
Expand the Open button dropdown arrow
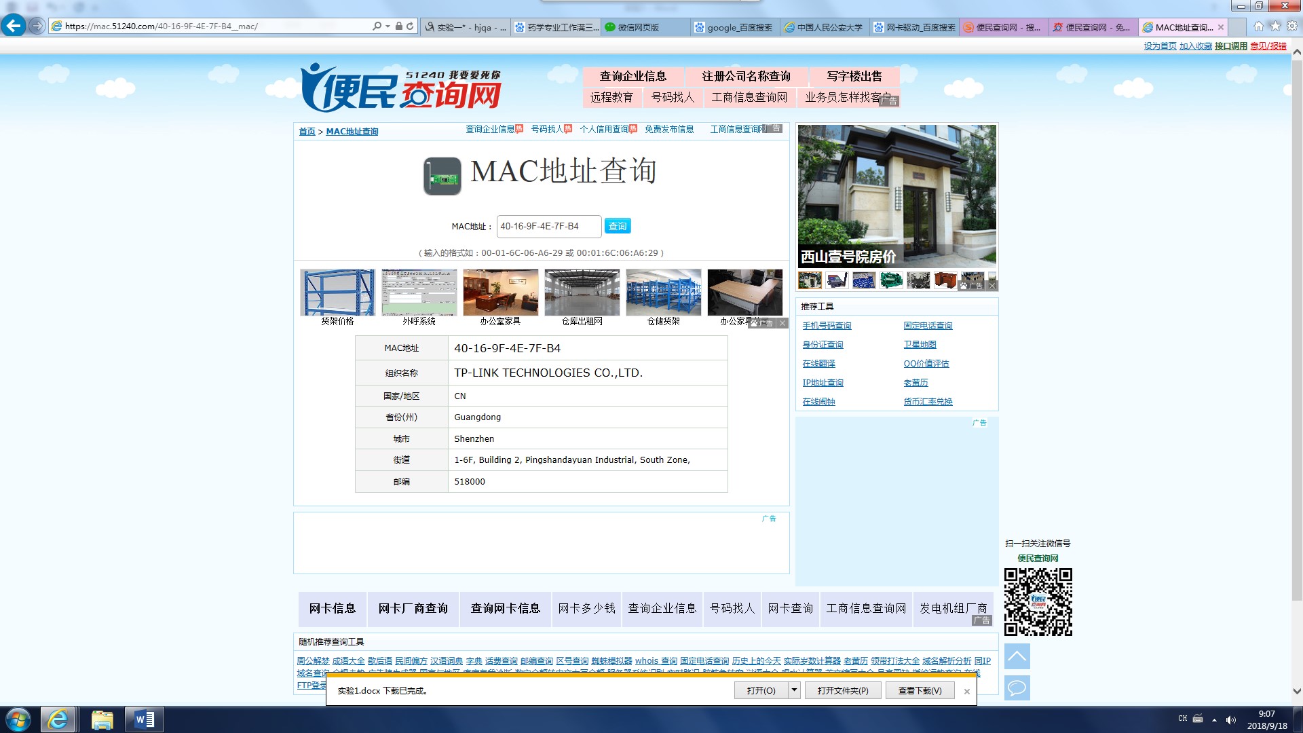794,690
